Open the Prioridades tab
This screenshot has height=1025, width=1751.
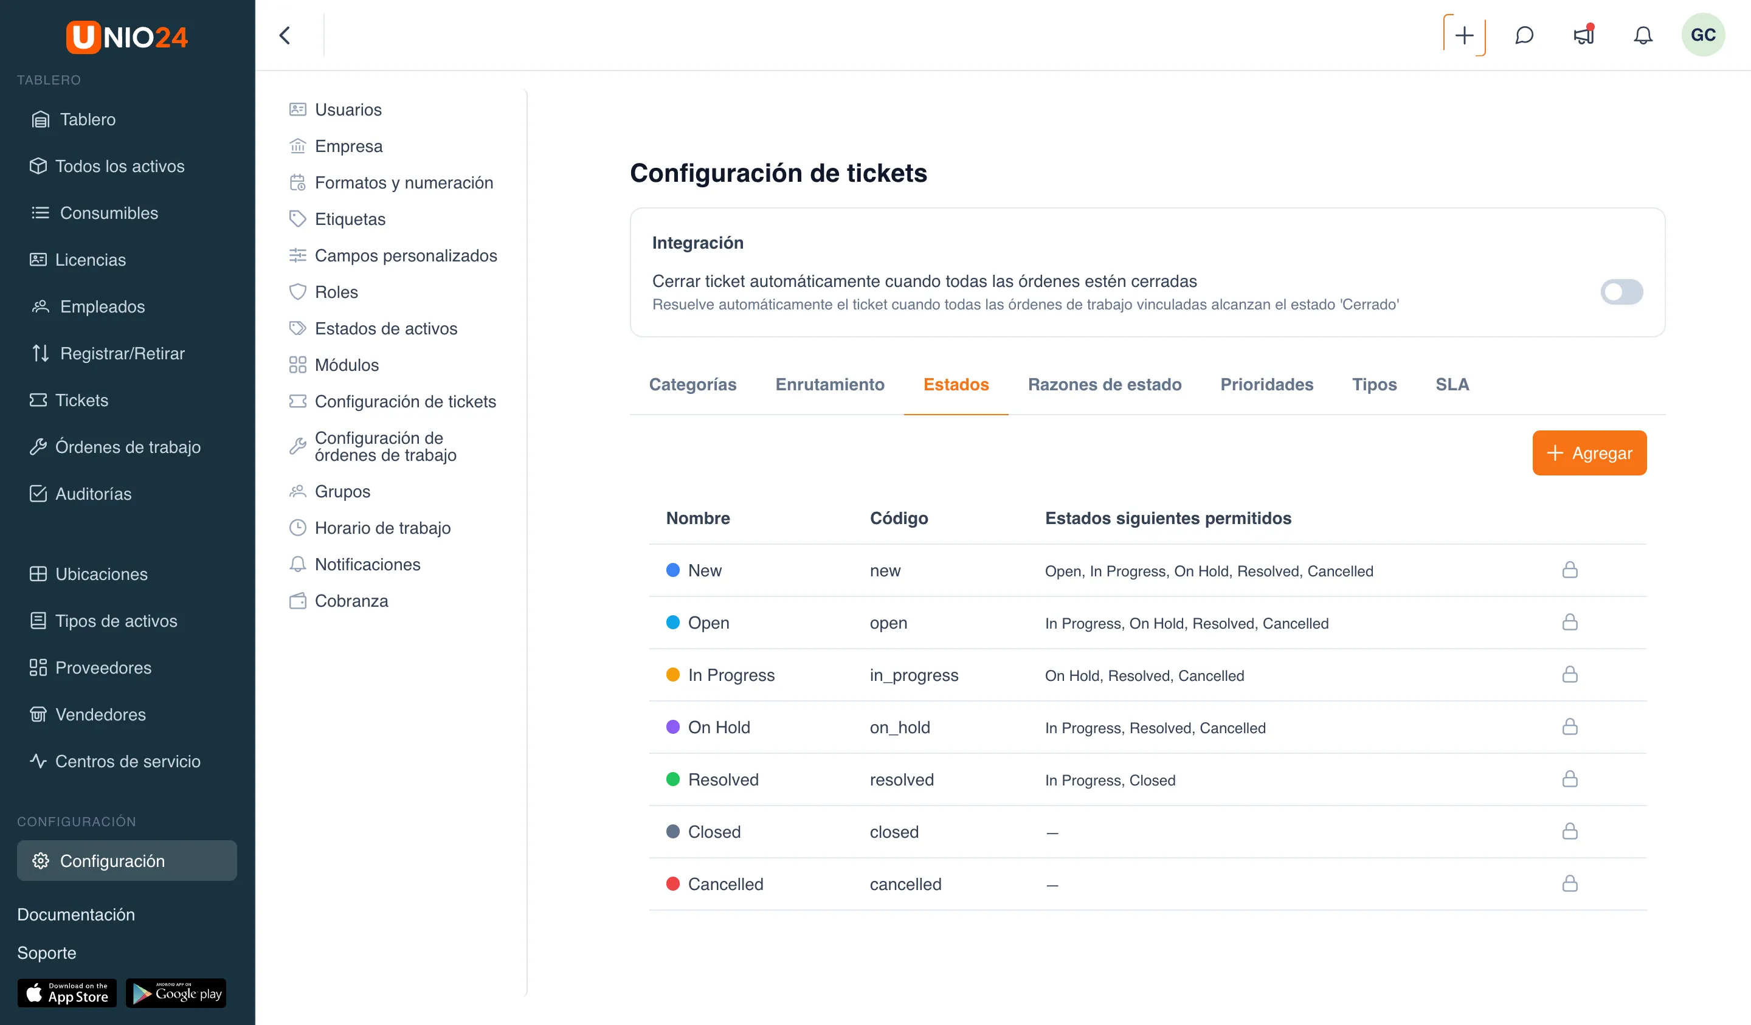pos(1266,384)
